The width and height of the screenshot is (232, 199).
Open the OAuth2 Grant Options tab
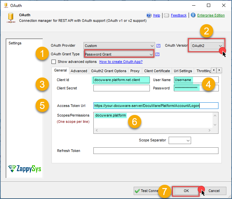coord(109,71)
